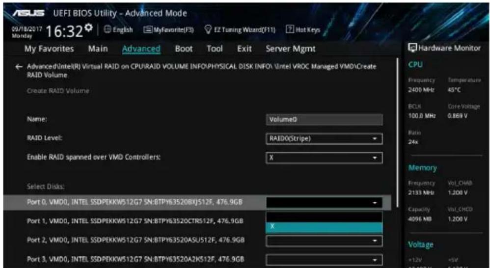Select the Port 3 VMD0 disk row
The width and height of the screenshot is (490, 268).
(x=136, y=259)
